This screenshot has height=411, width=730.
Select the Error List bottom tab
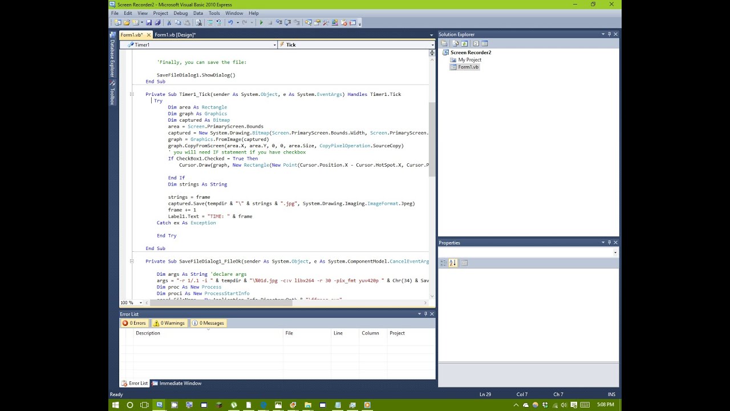(135, 384)
